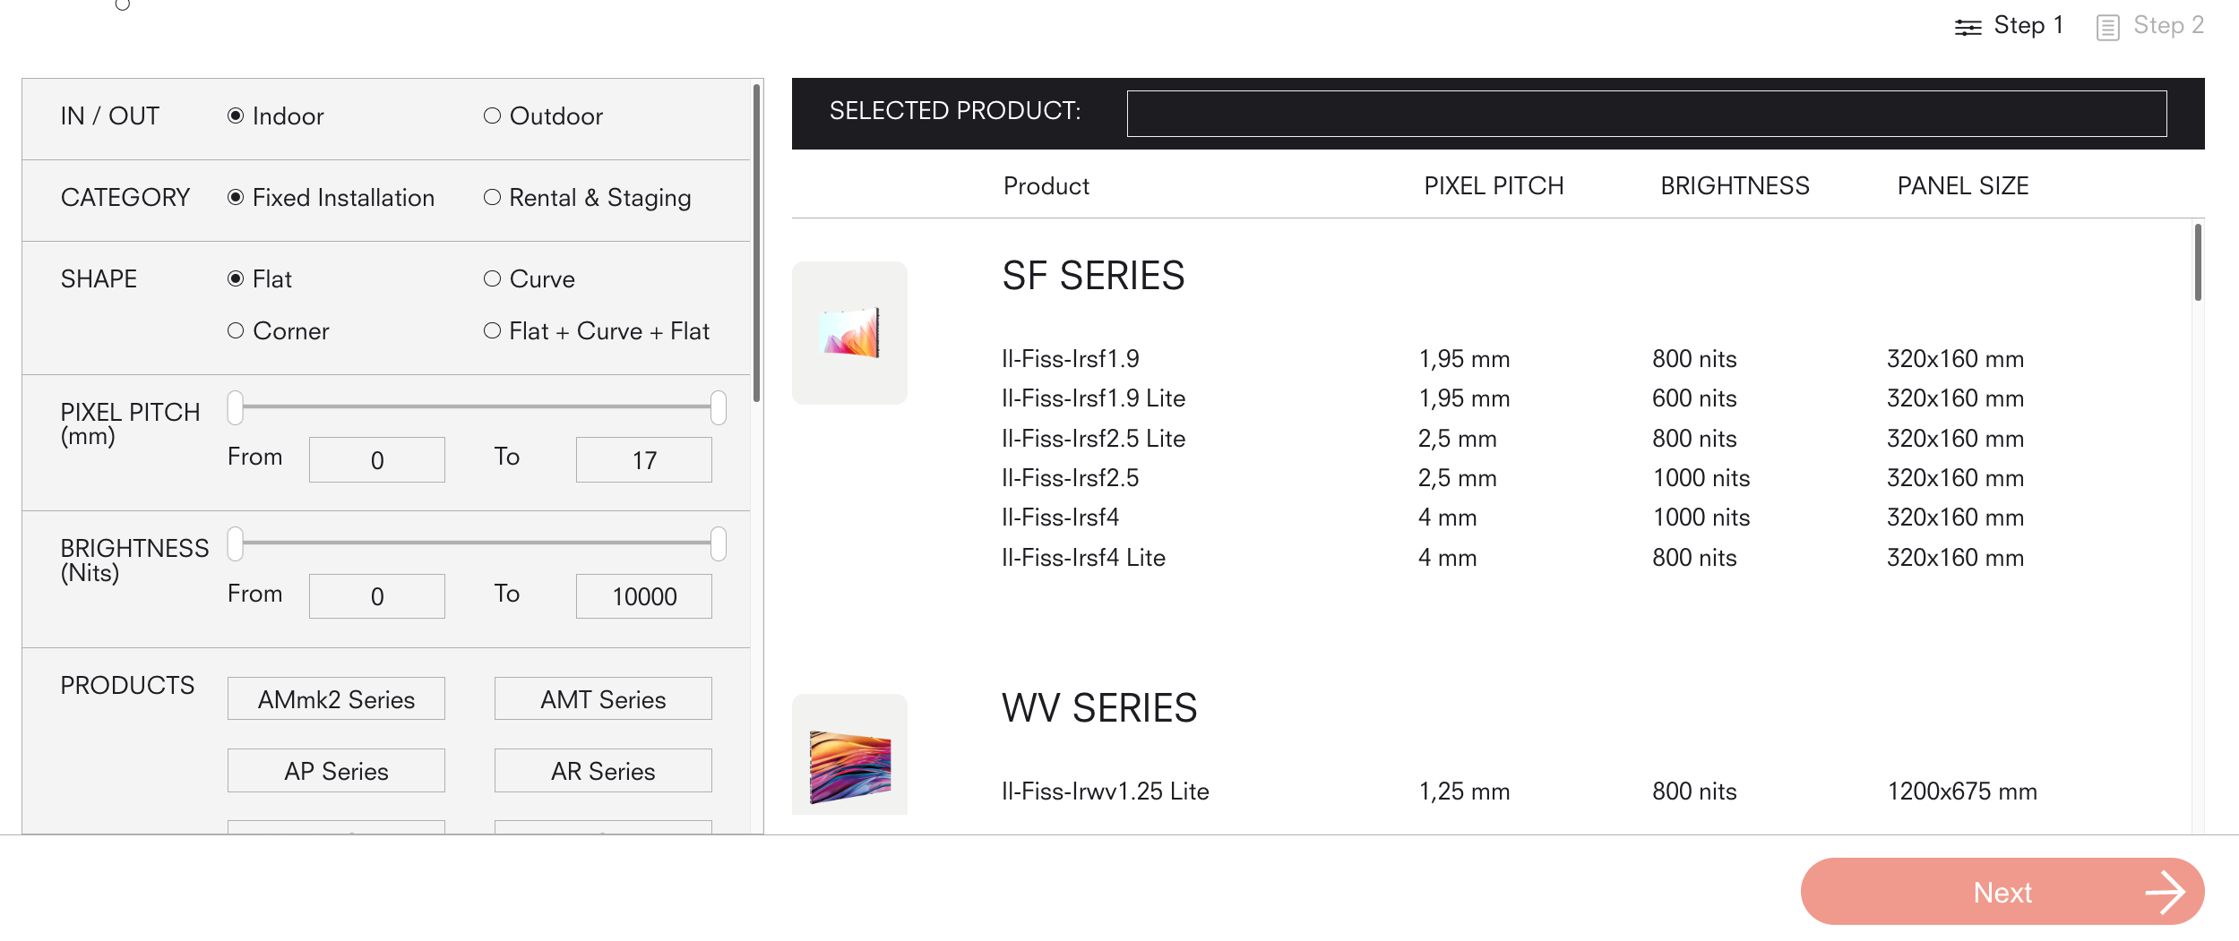2239x941 pixels.
Task: Click the Step 2 document icon
Action: pos(2107,28)
